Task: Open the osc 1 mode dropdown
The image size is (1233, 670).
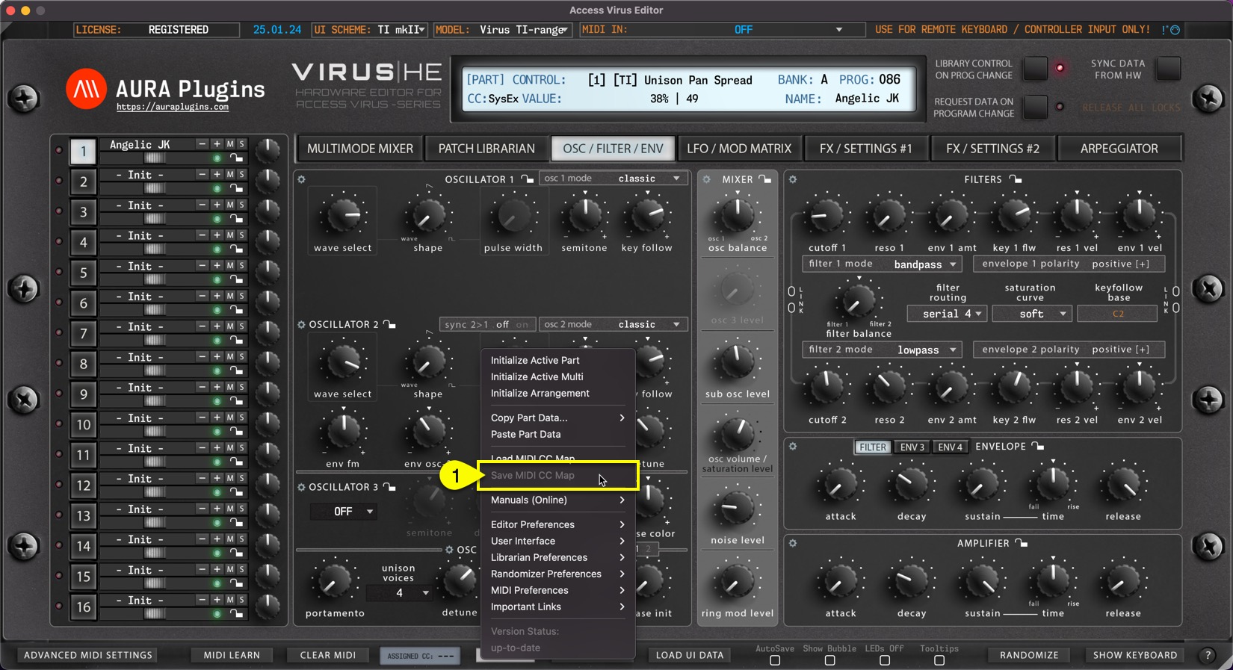Action: click(613, 179)
